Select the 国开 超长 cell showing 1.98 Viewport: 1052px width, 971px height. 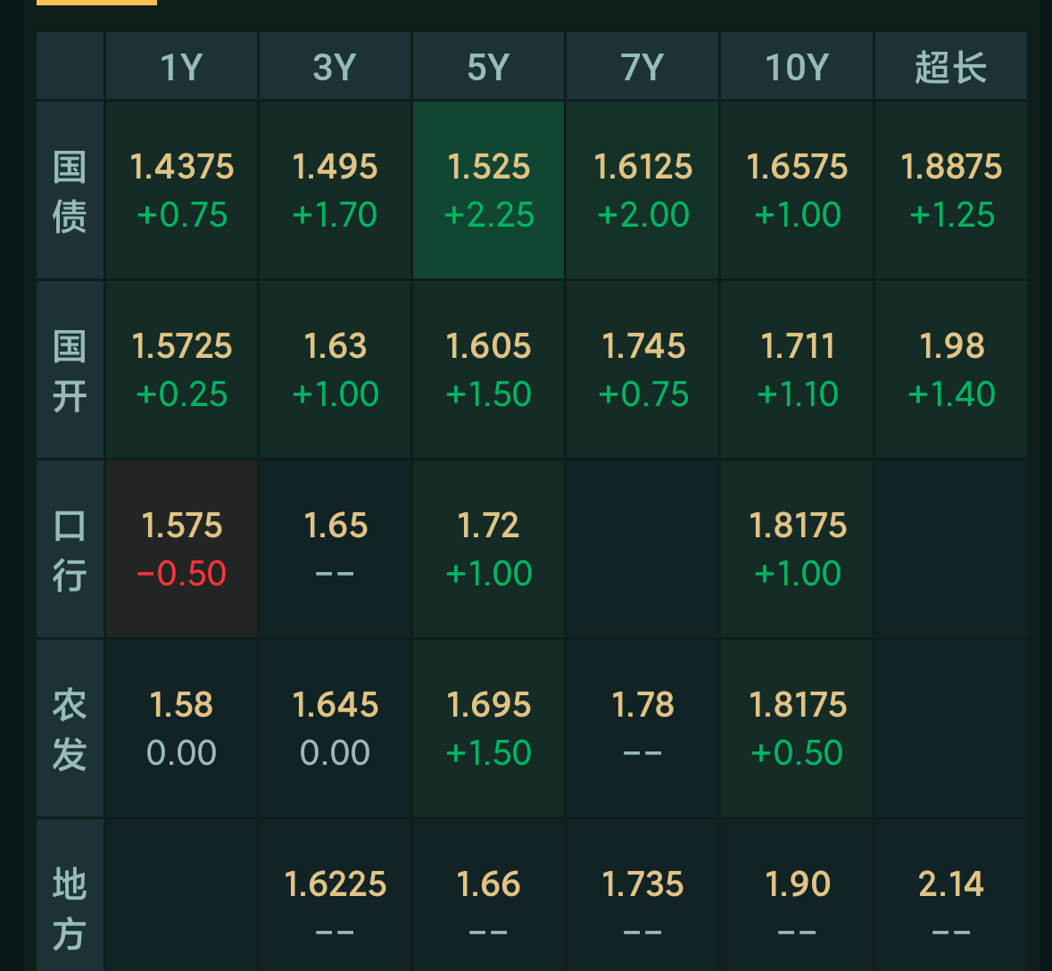tap(950, 369)
